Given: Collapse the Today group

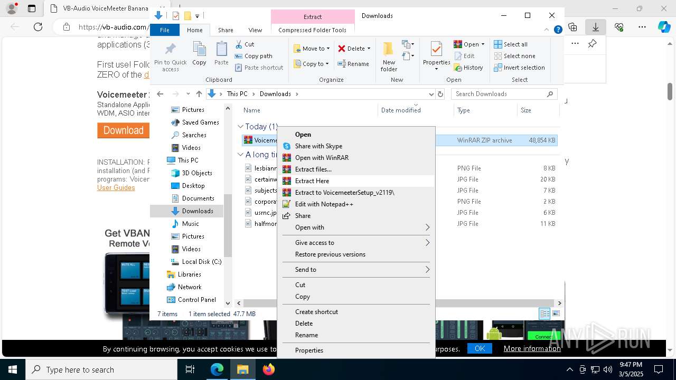Looking at the screenshot, I should coord(240,127).
